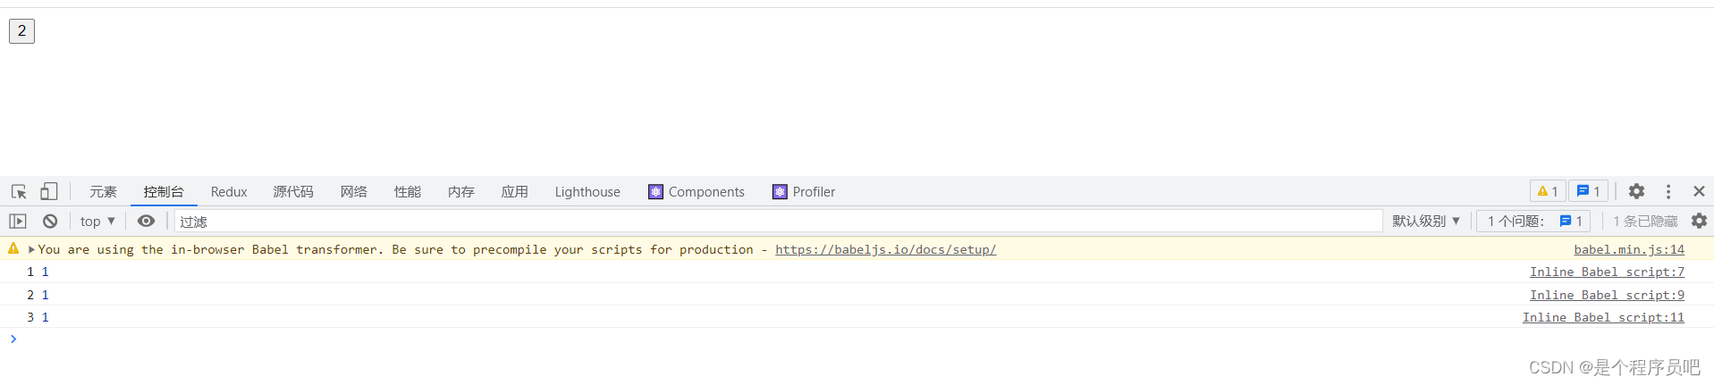Click the blue message issues badge
The width and height of the screenshot is (1714, 385).
pyautogui.click(x=1588, y=191)
